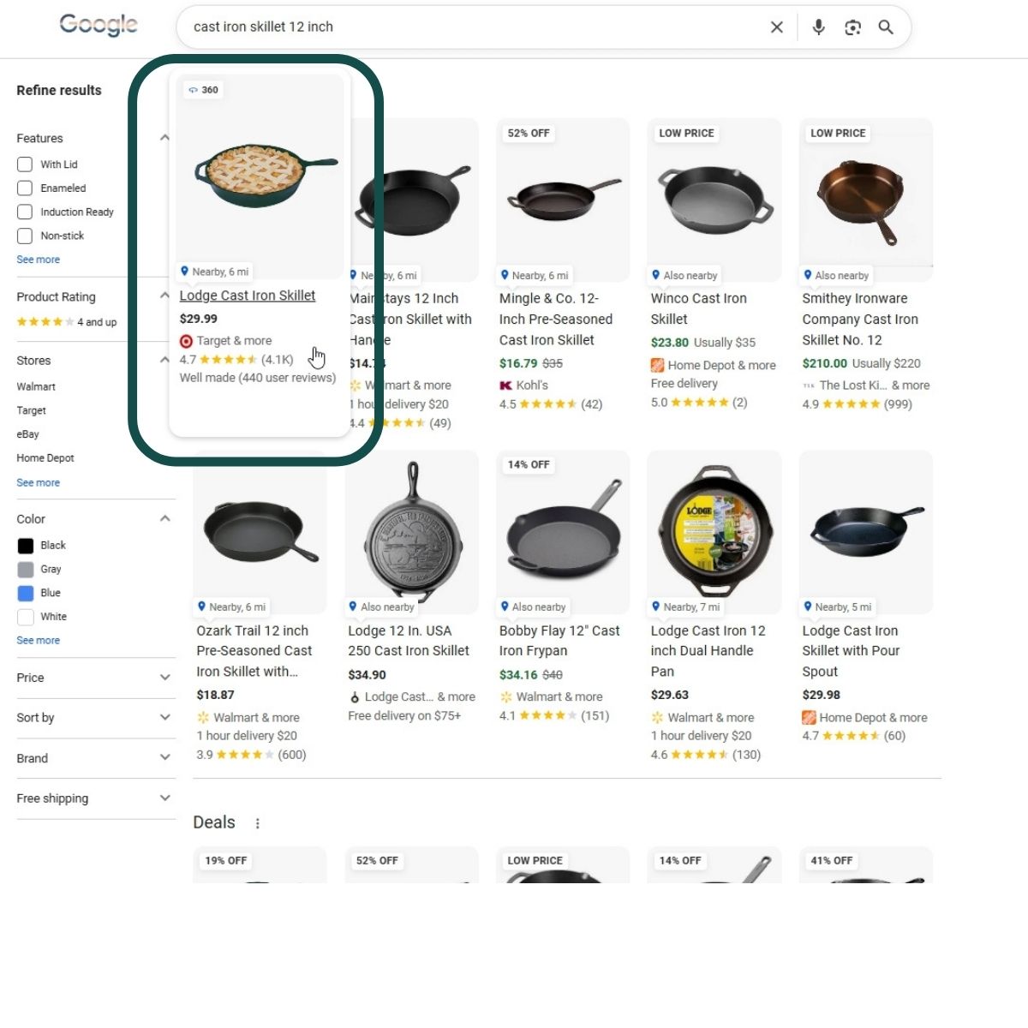Image resolution: width=1028 pixels, height=1028 pixels.
Task: Open Bobby Flay 12" Frypan listing
Action: click(x=559, y=641)
